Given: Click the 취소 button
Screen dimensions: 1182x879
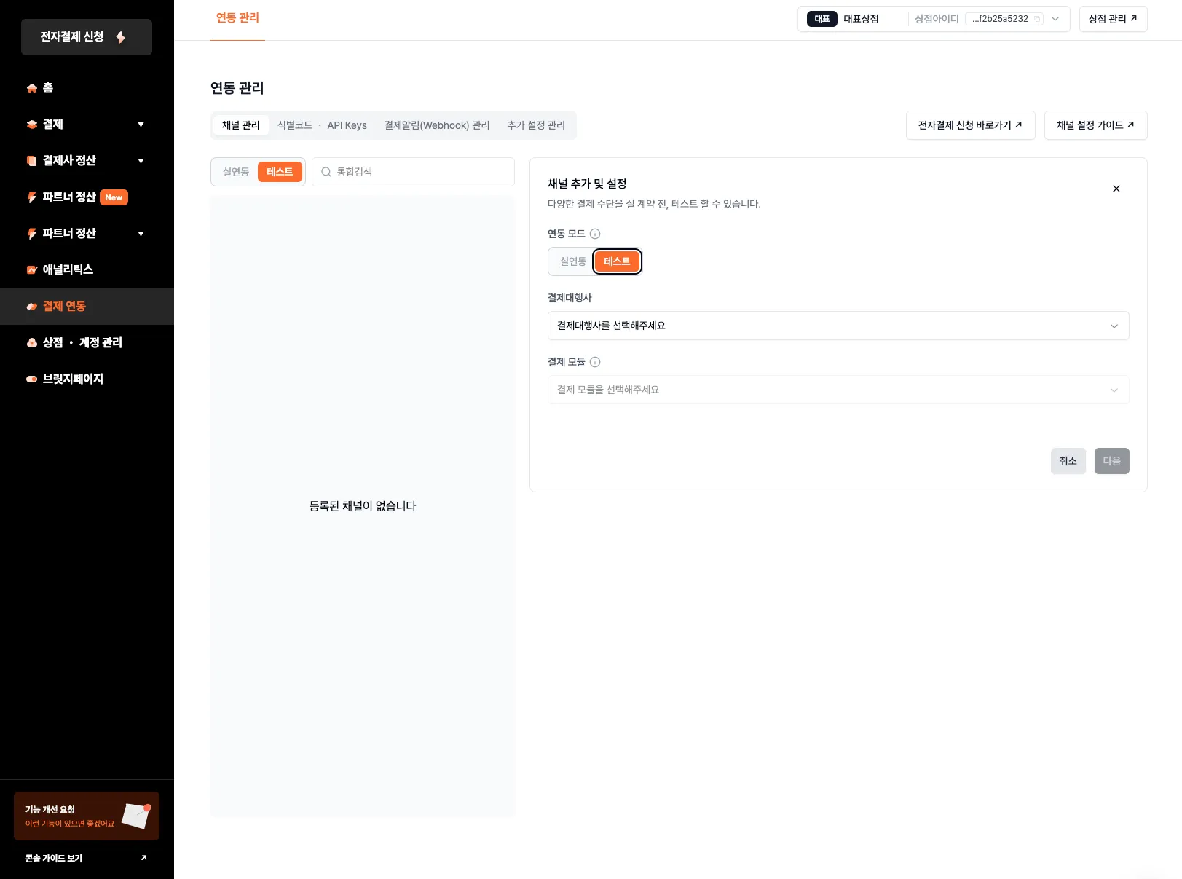Looking at the screenshot, I should click(1068, 461).
